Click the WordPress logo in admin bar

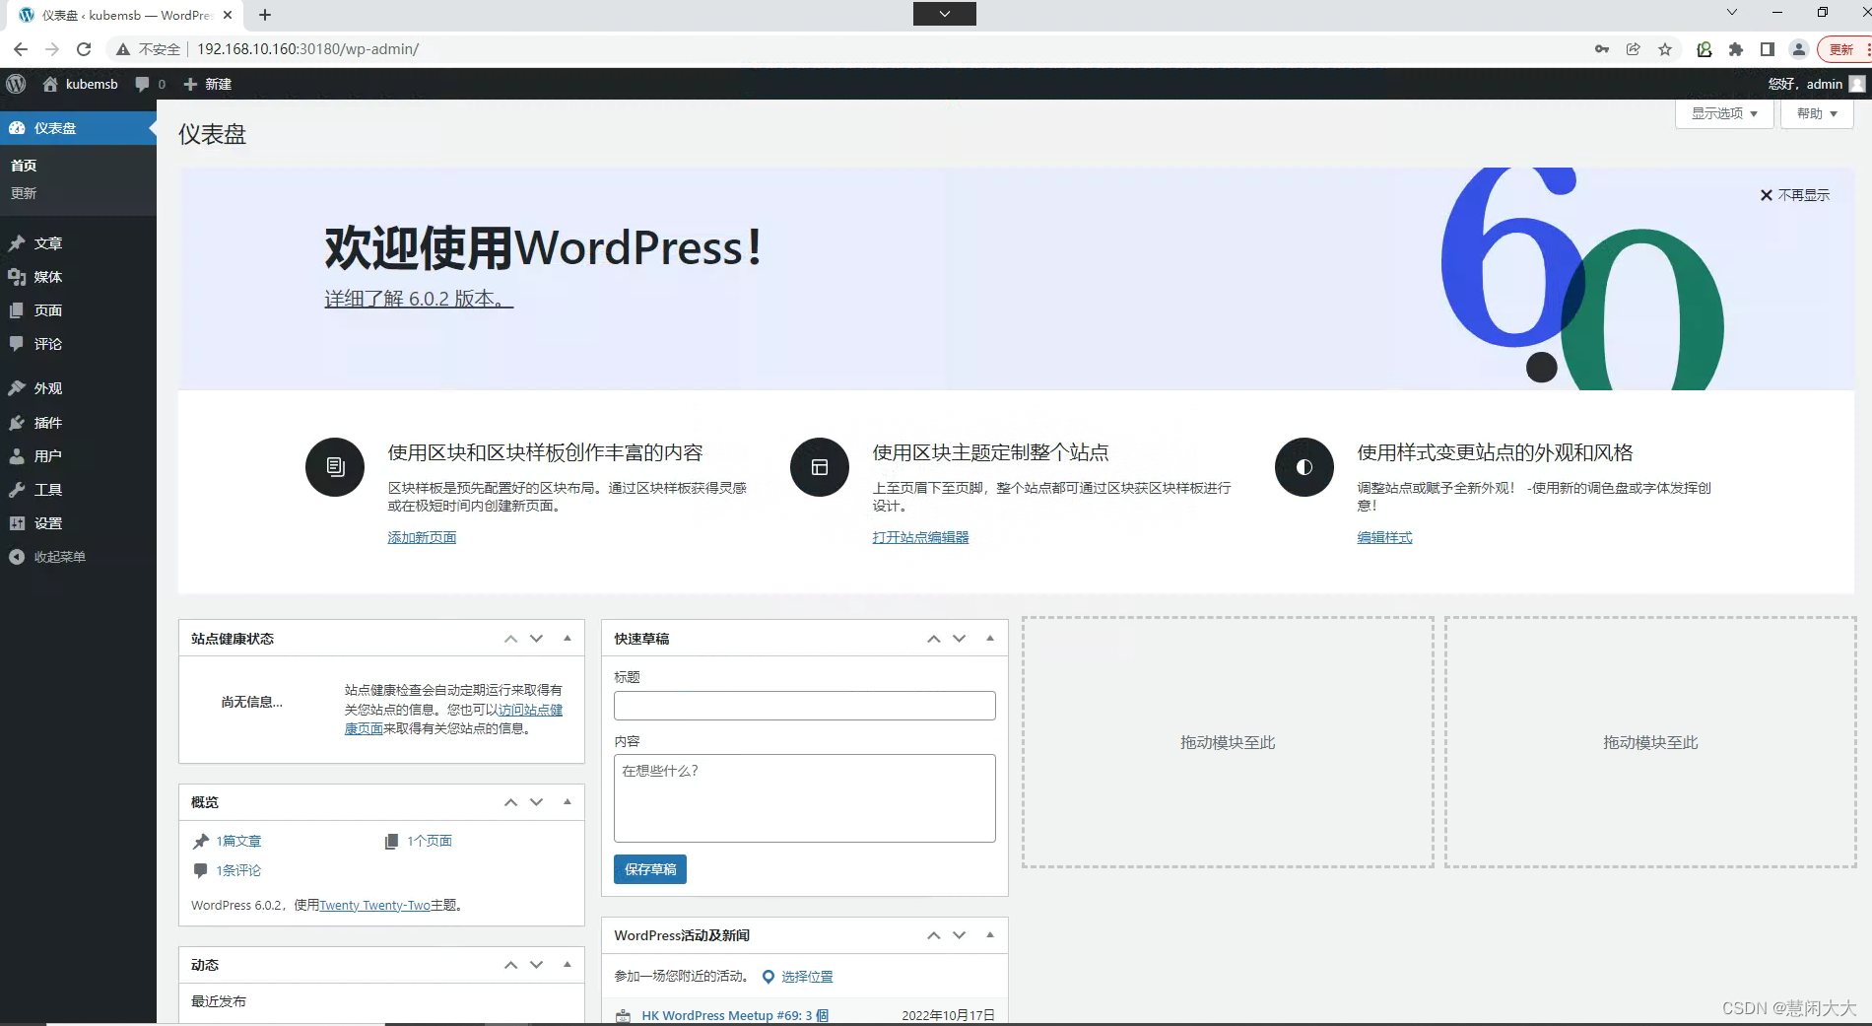(16, 84)
